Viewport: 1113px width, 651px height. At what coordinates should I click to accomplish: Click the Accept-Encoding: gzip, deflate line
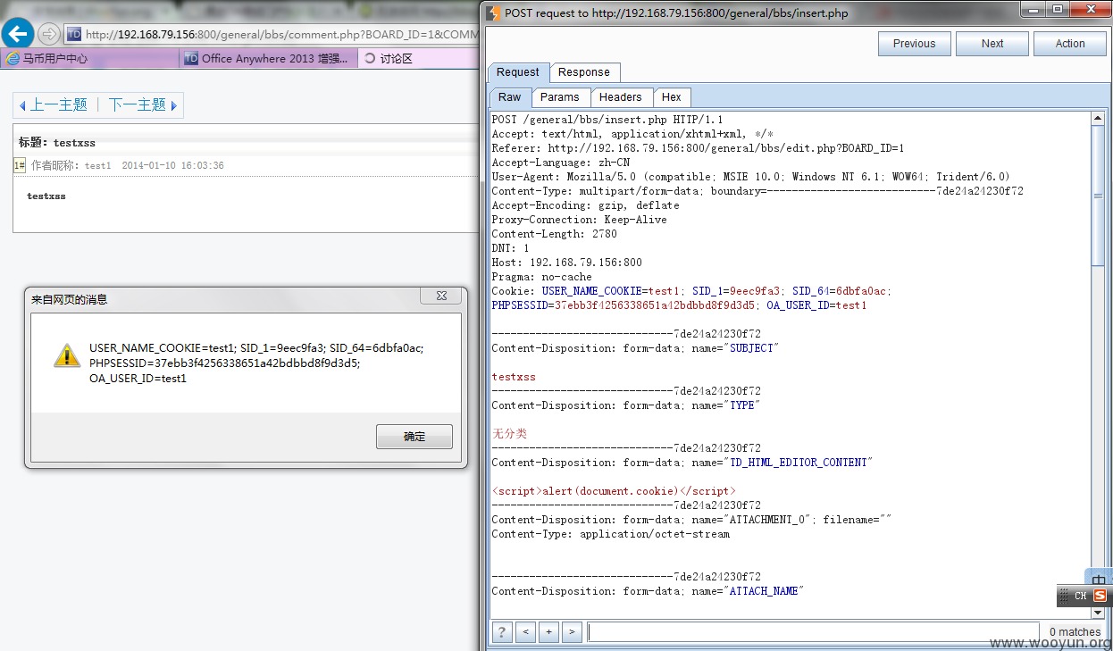point(585,205)
